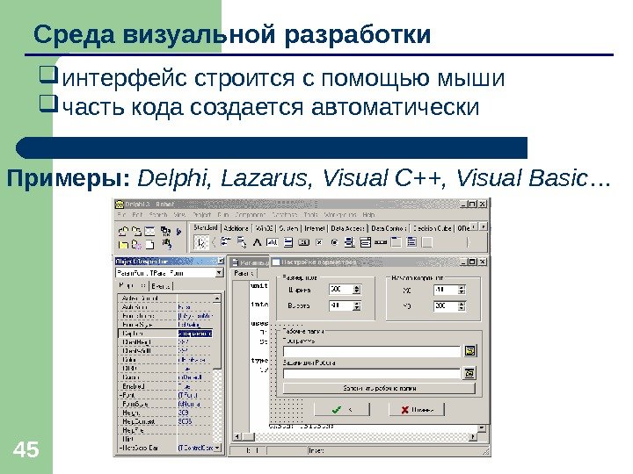Click browse button beside Программы field

[x=469, y=350]
